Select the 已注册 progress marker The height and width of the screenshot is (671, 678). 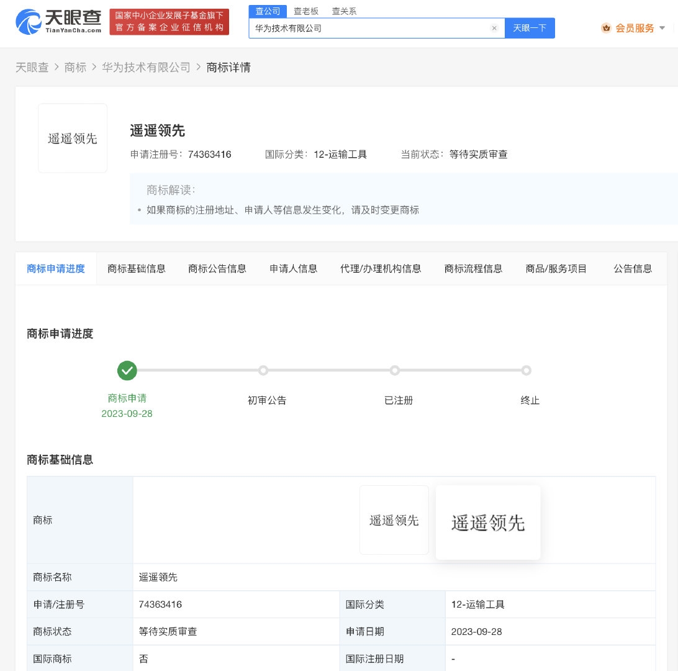pyautogui.click(x=395, y=370)
